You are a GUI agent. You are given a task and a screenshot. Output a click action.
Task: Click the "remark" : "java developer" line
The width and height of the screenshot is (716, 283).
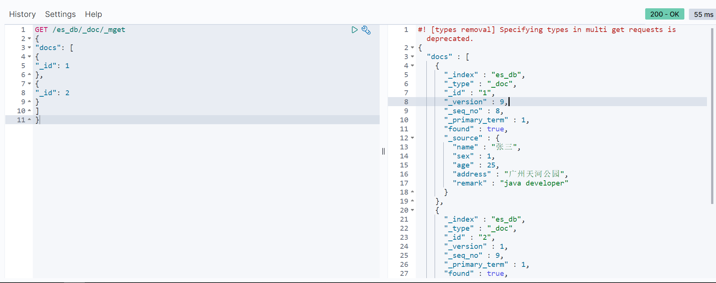[510, 183]
